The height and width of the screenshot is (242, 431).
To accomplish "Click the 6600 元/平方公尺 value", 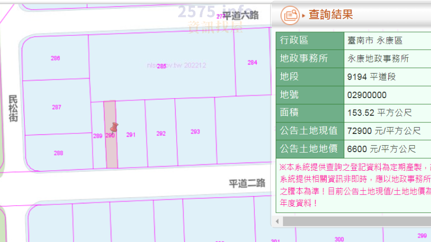I will (381, 149).
